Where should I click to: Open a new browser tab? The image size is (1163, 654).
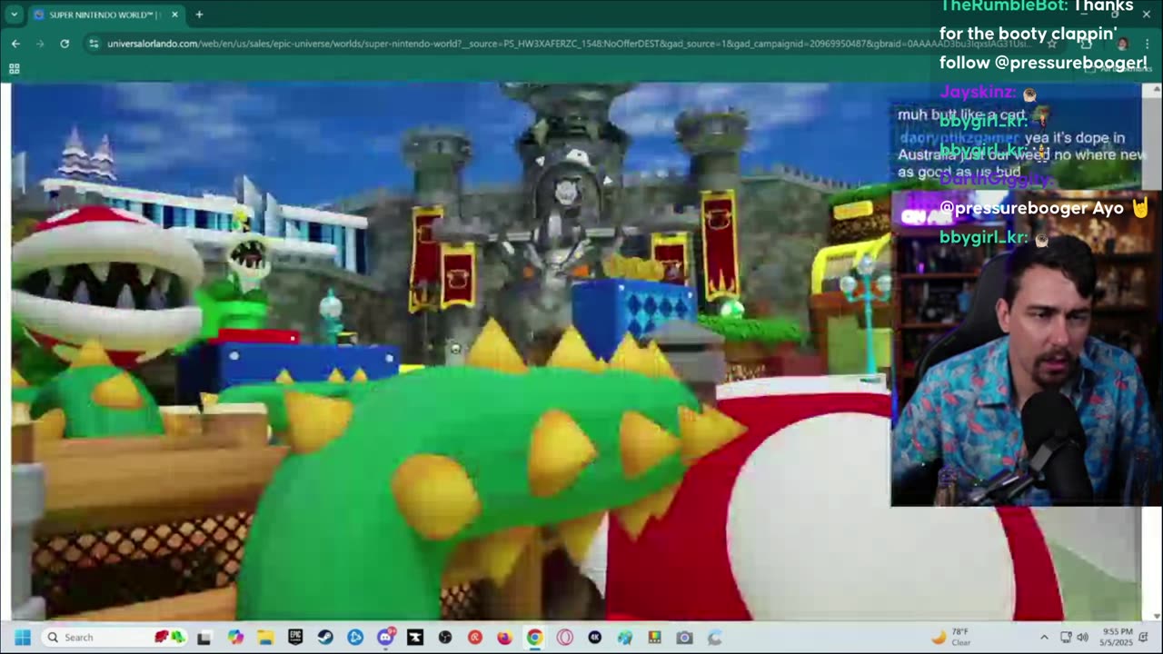[199, 15]
